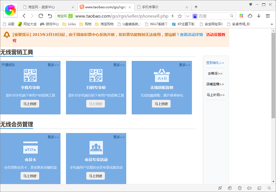
Task: Toggle sound with speaker icon in status bar
Action: click(x=249, y=188)
